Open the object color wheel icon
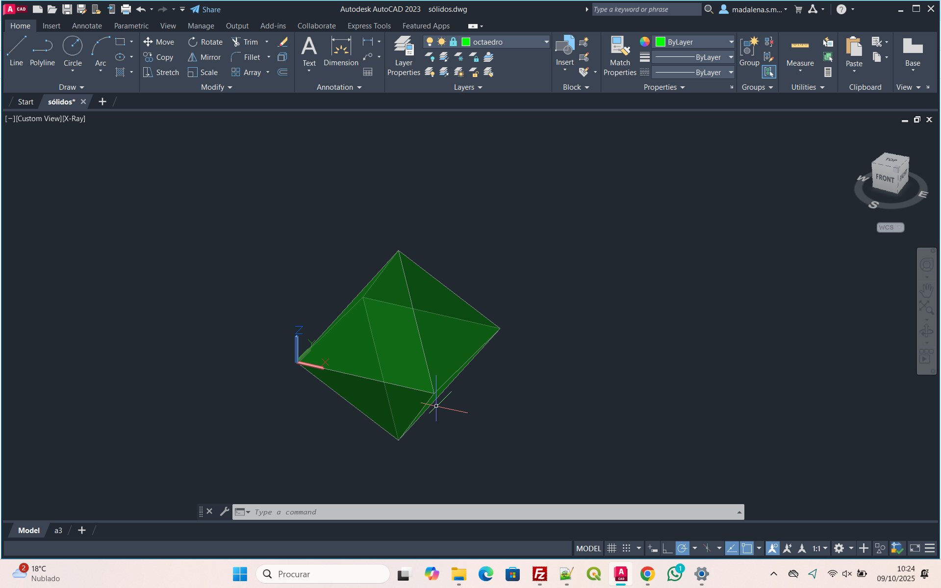941x588 pixels. tap(644, 42)
